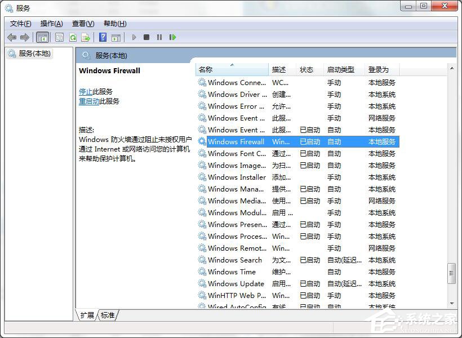
Task: Navigate back with the back arrow
Action: [x=12, y=37]
